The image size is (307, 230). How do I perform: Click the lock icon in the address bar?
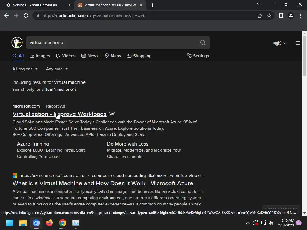click(x=38, y=16)
